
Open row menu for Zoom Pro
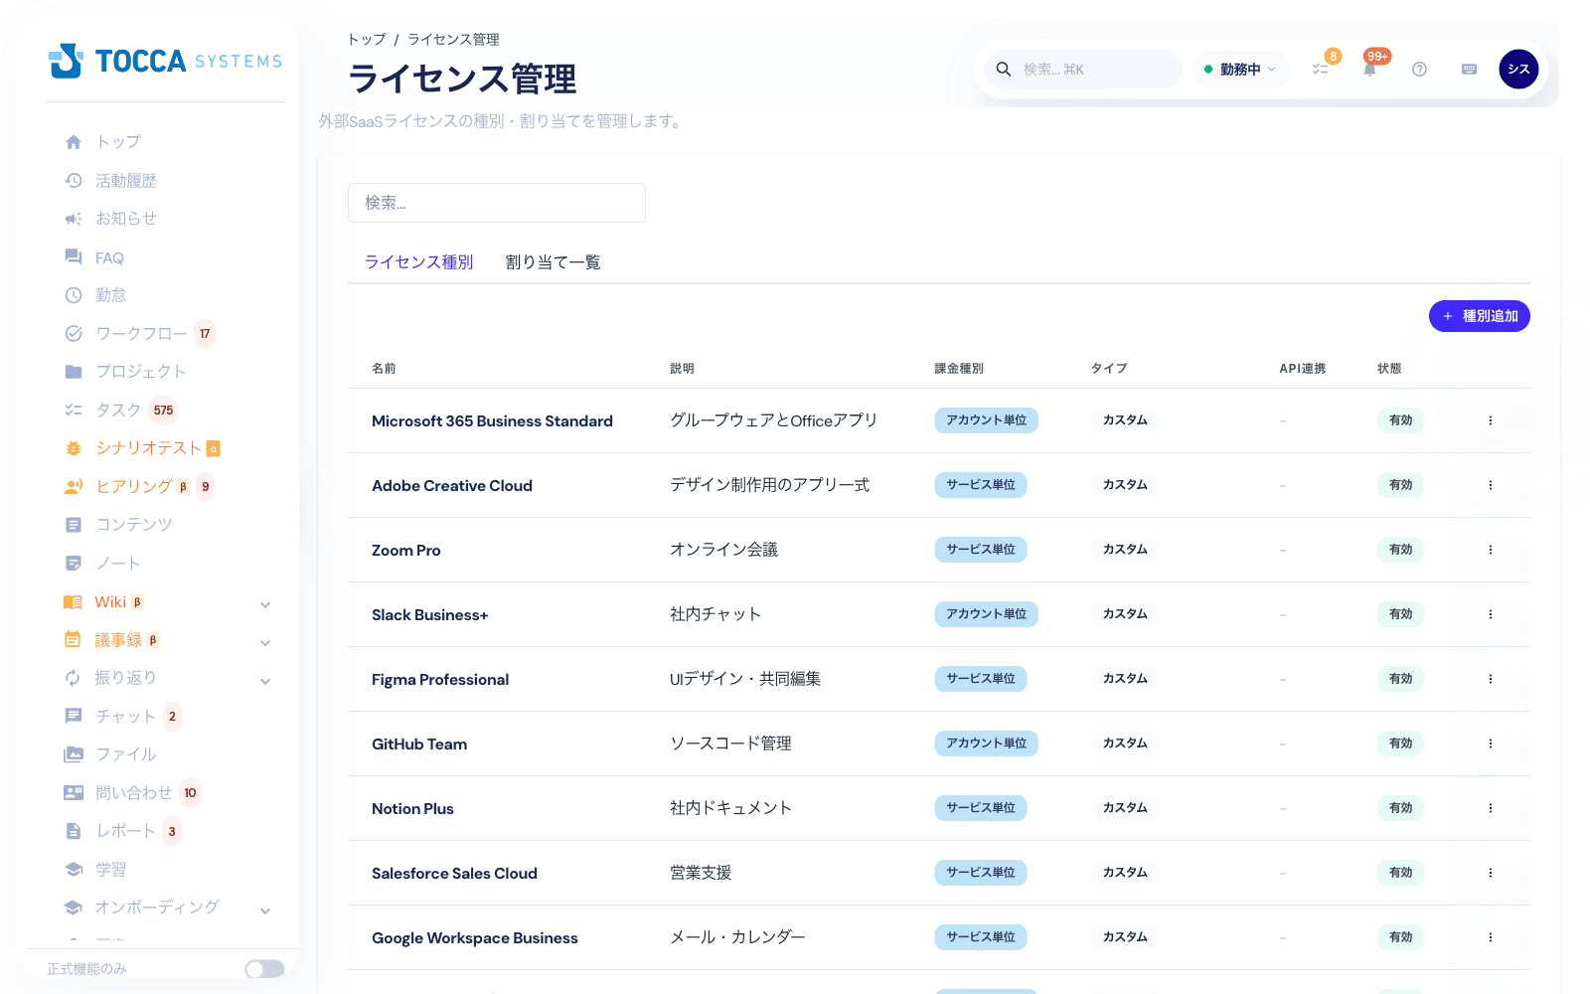pos(1491,550)
